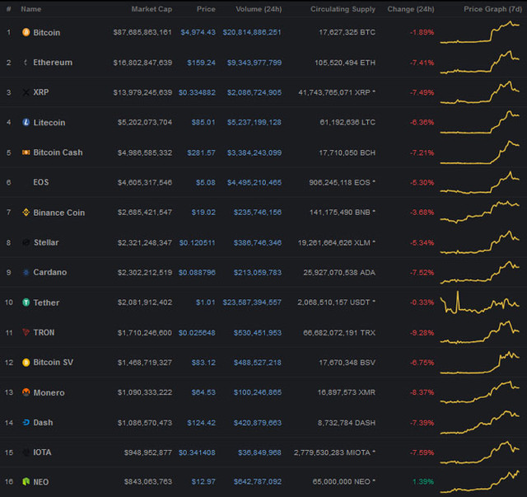Screen dimensions: 527x497
Task: Click the Dash logo icon
Action: coord(26,422)
